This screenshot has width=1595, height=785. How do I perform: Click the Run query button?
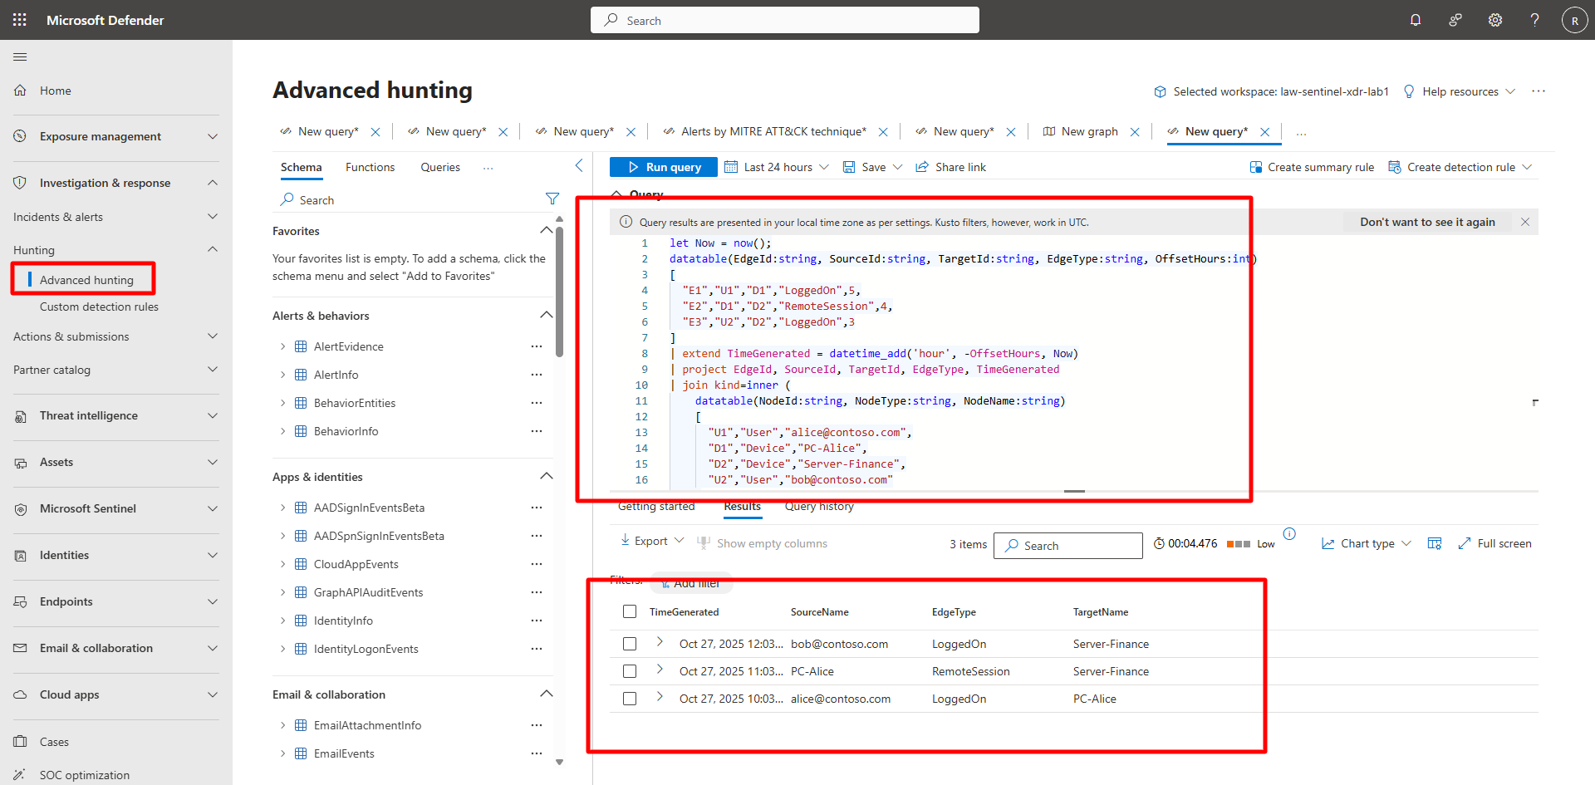pyautogui.click(x=664, y=167)
